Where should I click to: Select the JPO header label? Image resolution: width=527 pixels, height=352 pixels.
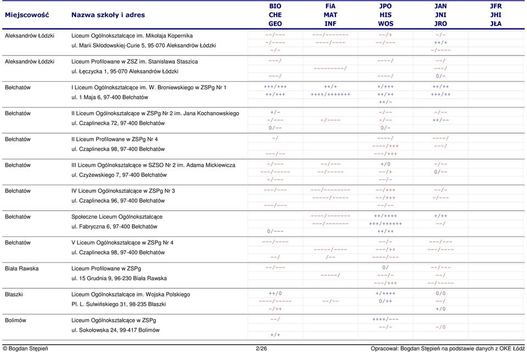click(x=385, y=6)
